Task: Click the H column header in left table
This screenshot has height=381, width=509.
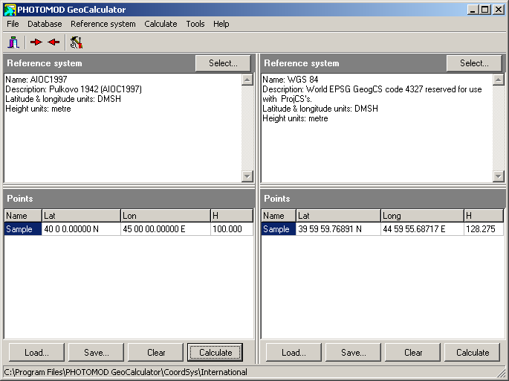Action: point(232,216)
